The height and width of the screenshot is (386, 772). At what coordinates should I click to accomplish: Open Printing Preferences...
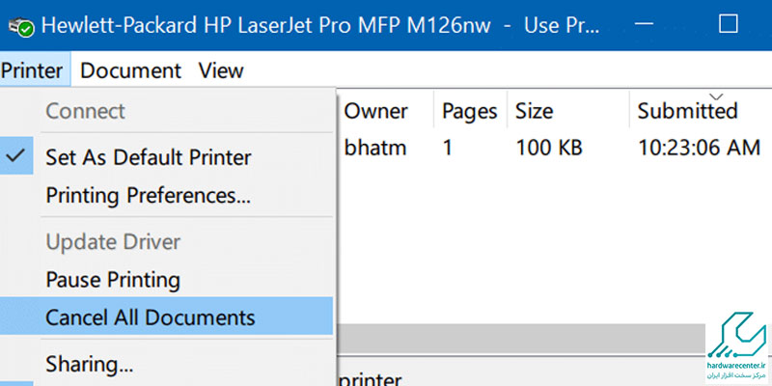[x=166, y=195]
